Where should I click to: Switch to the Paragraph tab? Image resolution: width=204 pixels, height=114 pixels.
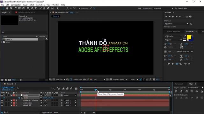pos(179,84)
